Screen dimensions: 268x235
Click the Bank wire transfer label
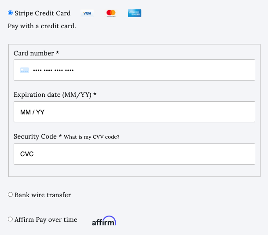(43, 195)
